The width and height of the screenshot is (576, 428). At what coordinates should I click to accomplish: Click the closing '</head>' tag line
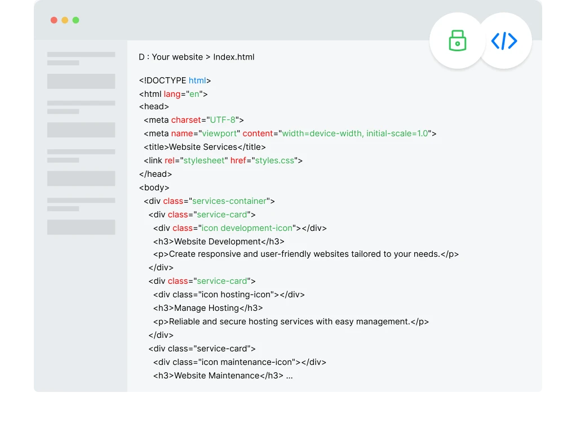tap(156, 174)
